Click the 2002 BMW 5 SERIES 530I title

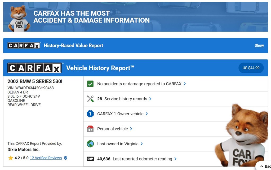pyautogui.click(x=35, y=81)
